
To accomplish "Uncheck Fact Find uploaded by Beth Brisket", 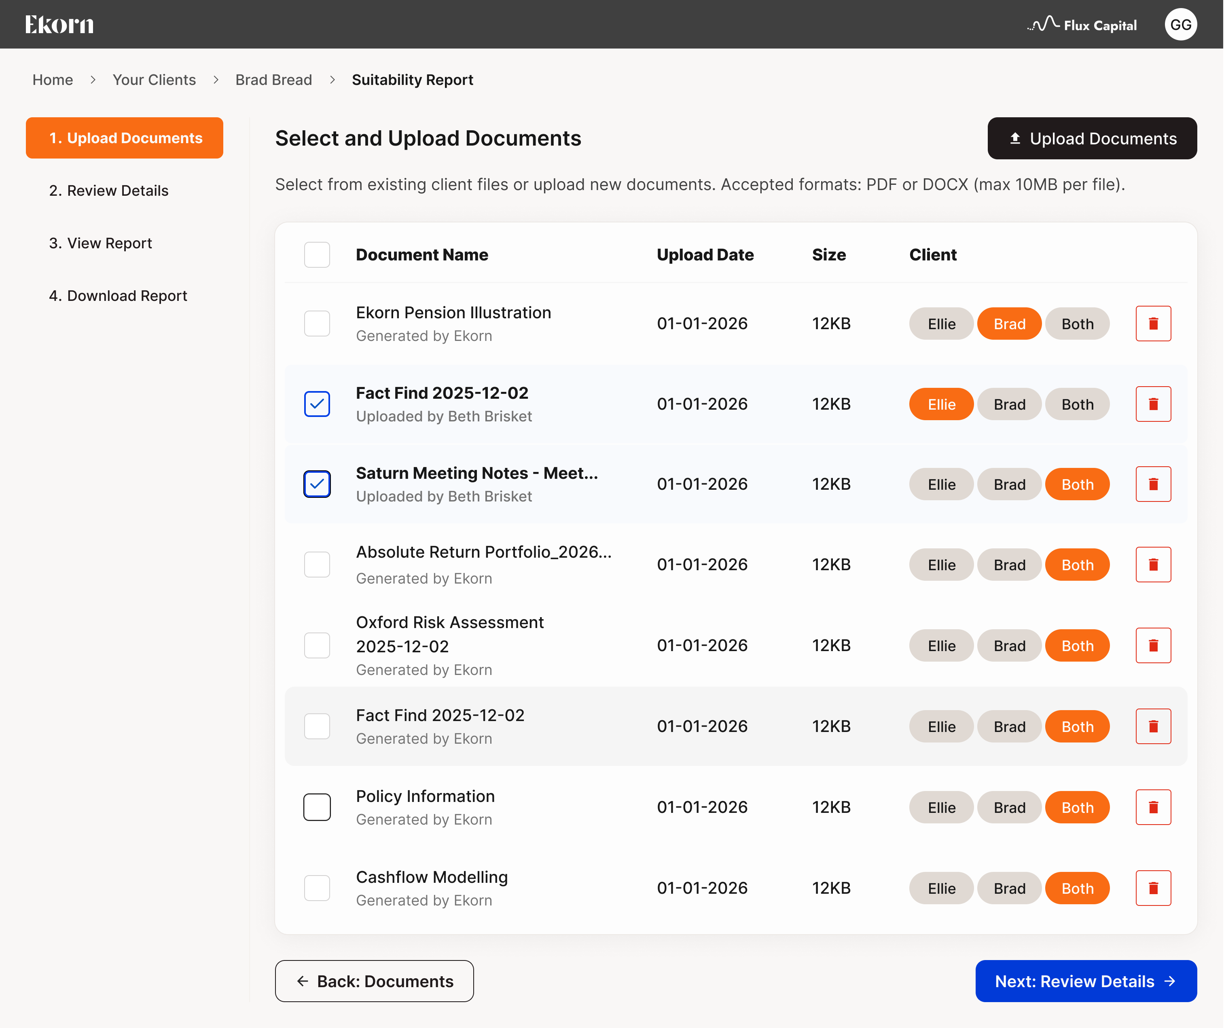I will click(x=317, y=404).
